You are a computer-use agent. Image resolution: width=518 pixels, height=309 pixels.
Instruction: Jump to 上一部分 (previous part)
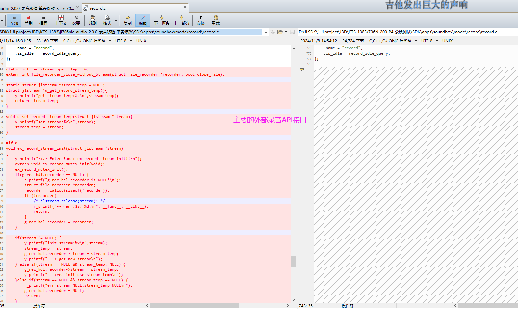pyautogui.click(x=182, y=20)
